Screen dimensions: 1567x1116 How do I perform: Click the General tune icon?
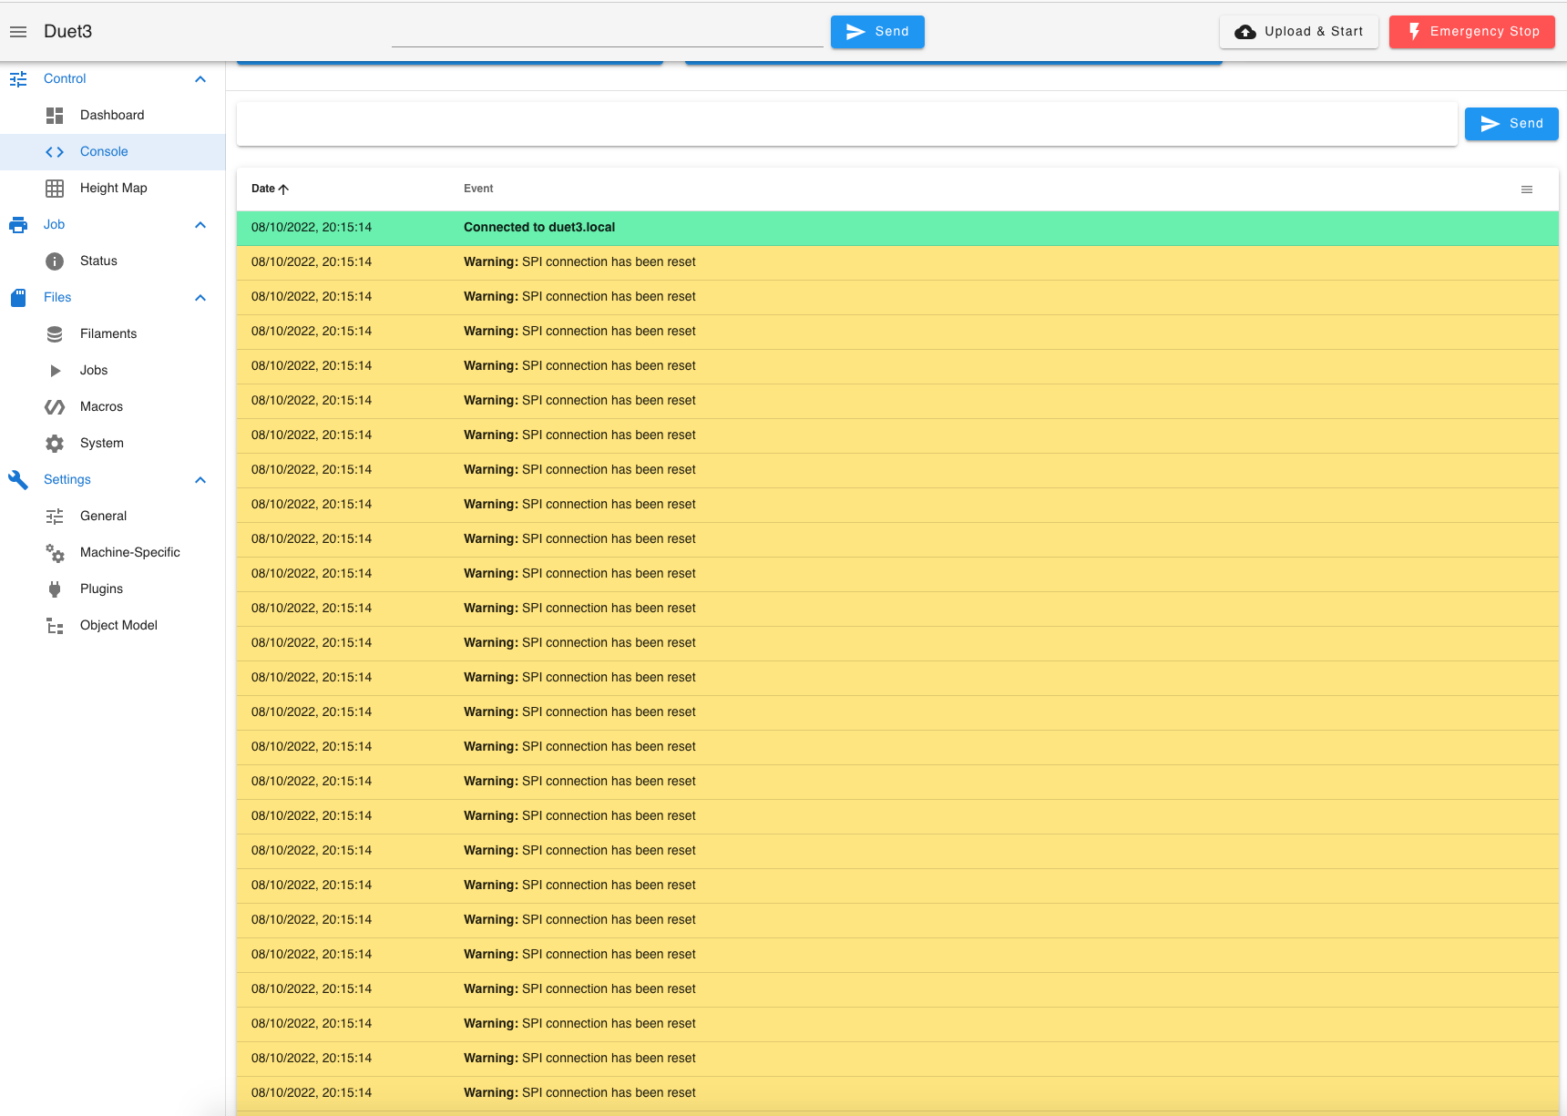click(55, 517)
